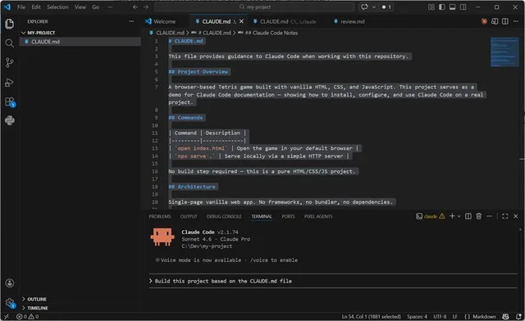
Task: Open the View menu
Action: (80, 7)
